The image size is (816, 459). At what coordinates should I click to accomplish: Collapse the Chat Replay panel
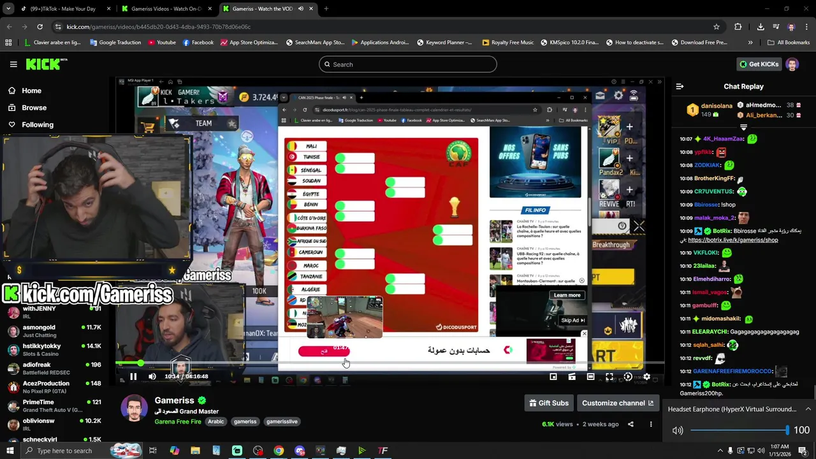point(680,86)
